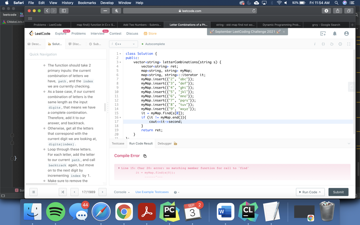Show Safari tab overview icon
360x225 pixels.
pyautogui.click(x=349, y=11)
